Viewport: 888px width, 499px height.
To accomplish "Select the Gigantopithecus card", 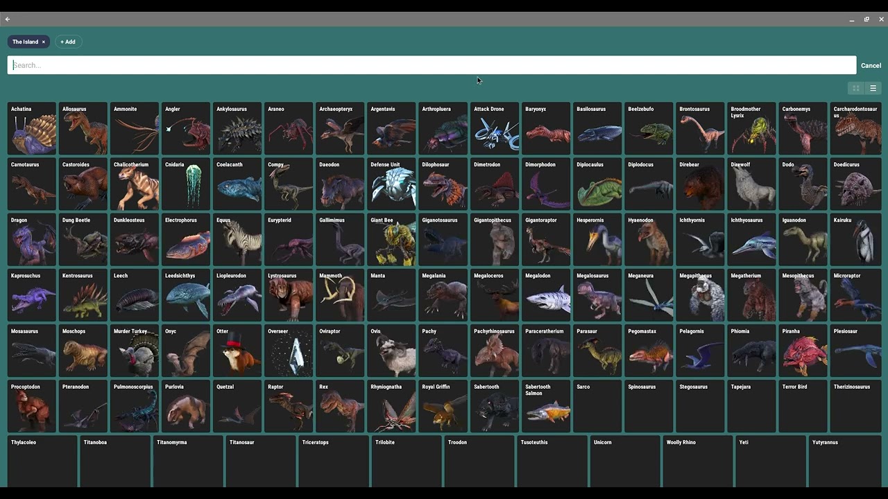I will (495, 239).
